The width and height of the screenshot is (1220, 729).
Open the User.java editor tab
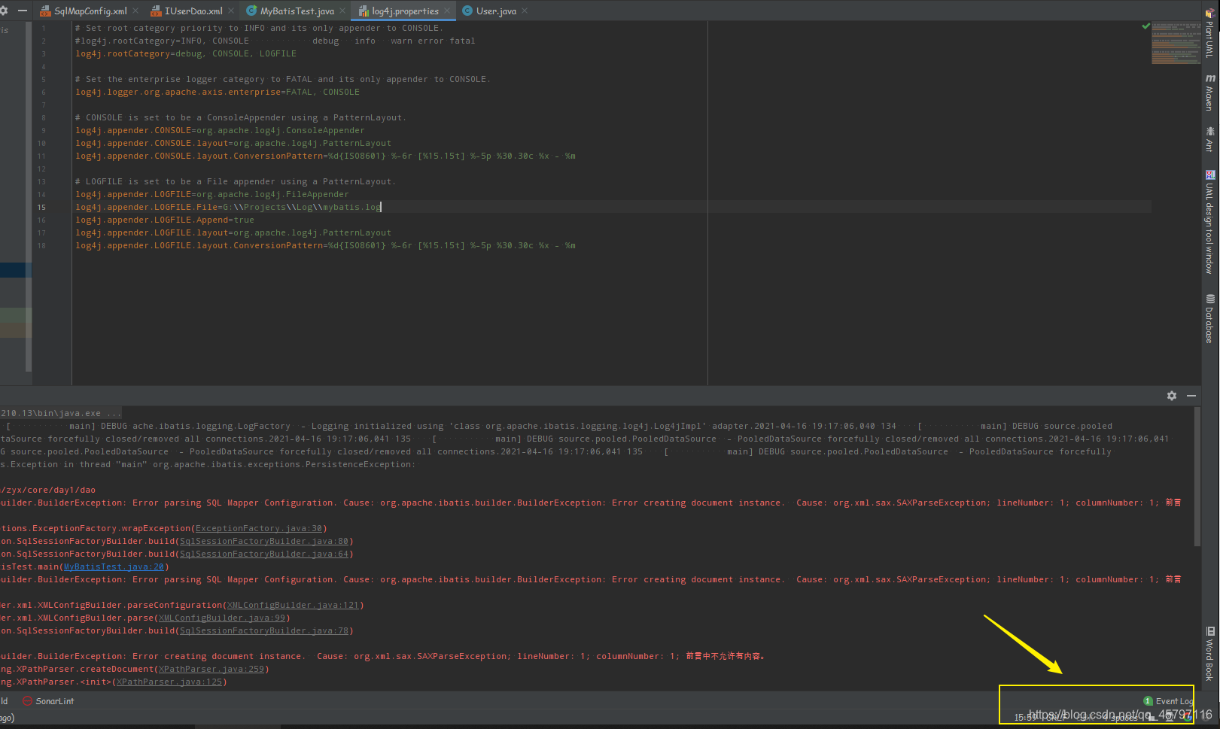[496, 11]
